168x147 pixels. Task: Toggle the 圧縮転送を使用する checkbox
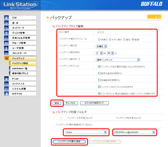pyautogui.click(x=99, y=80)
